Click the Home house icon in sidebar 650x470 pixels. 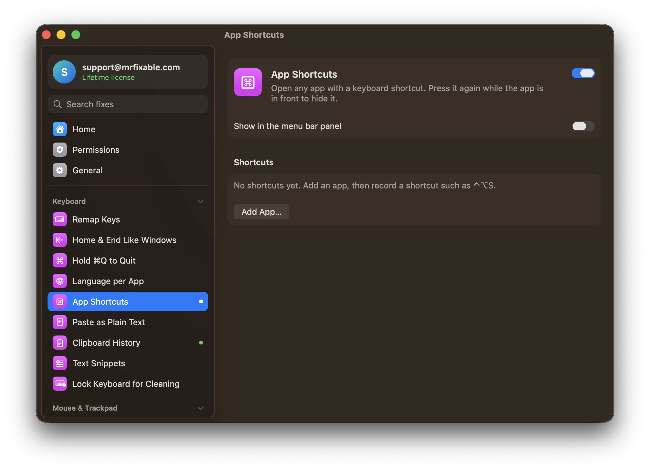60,129
